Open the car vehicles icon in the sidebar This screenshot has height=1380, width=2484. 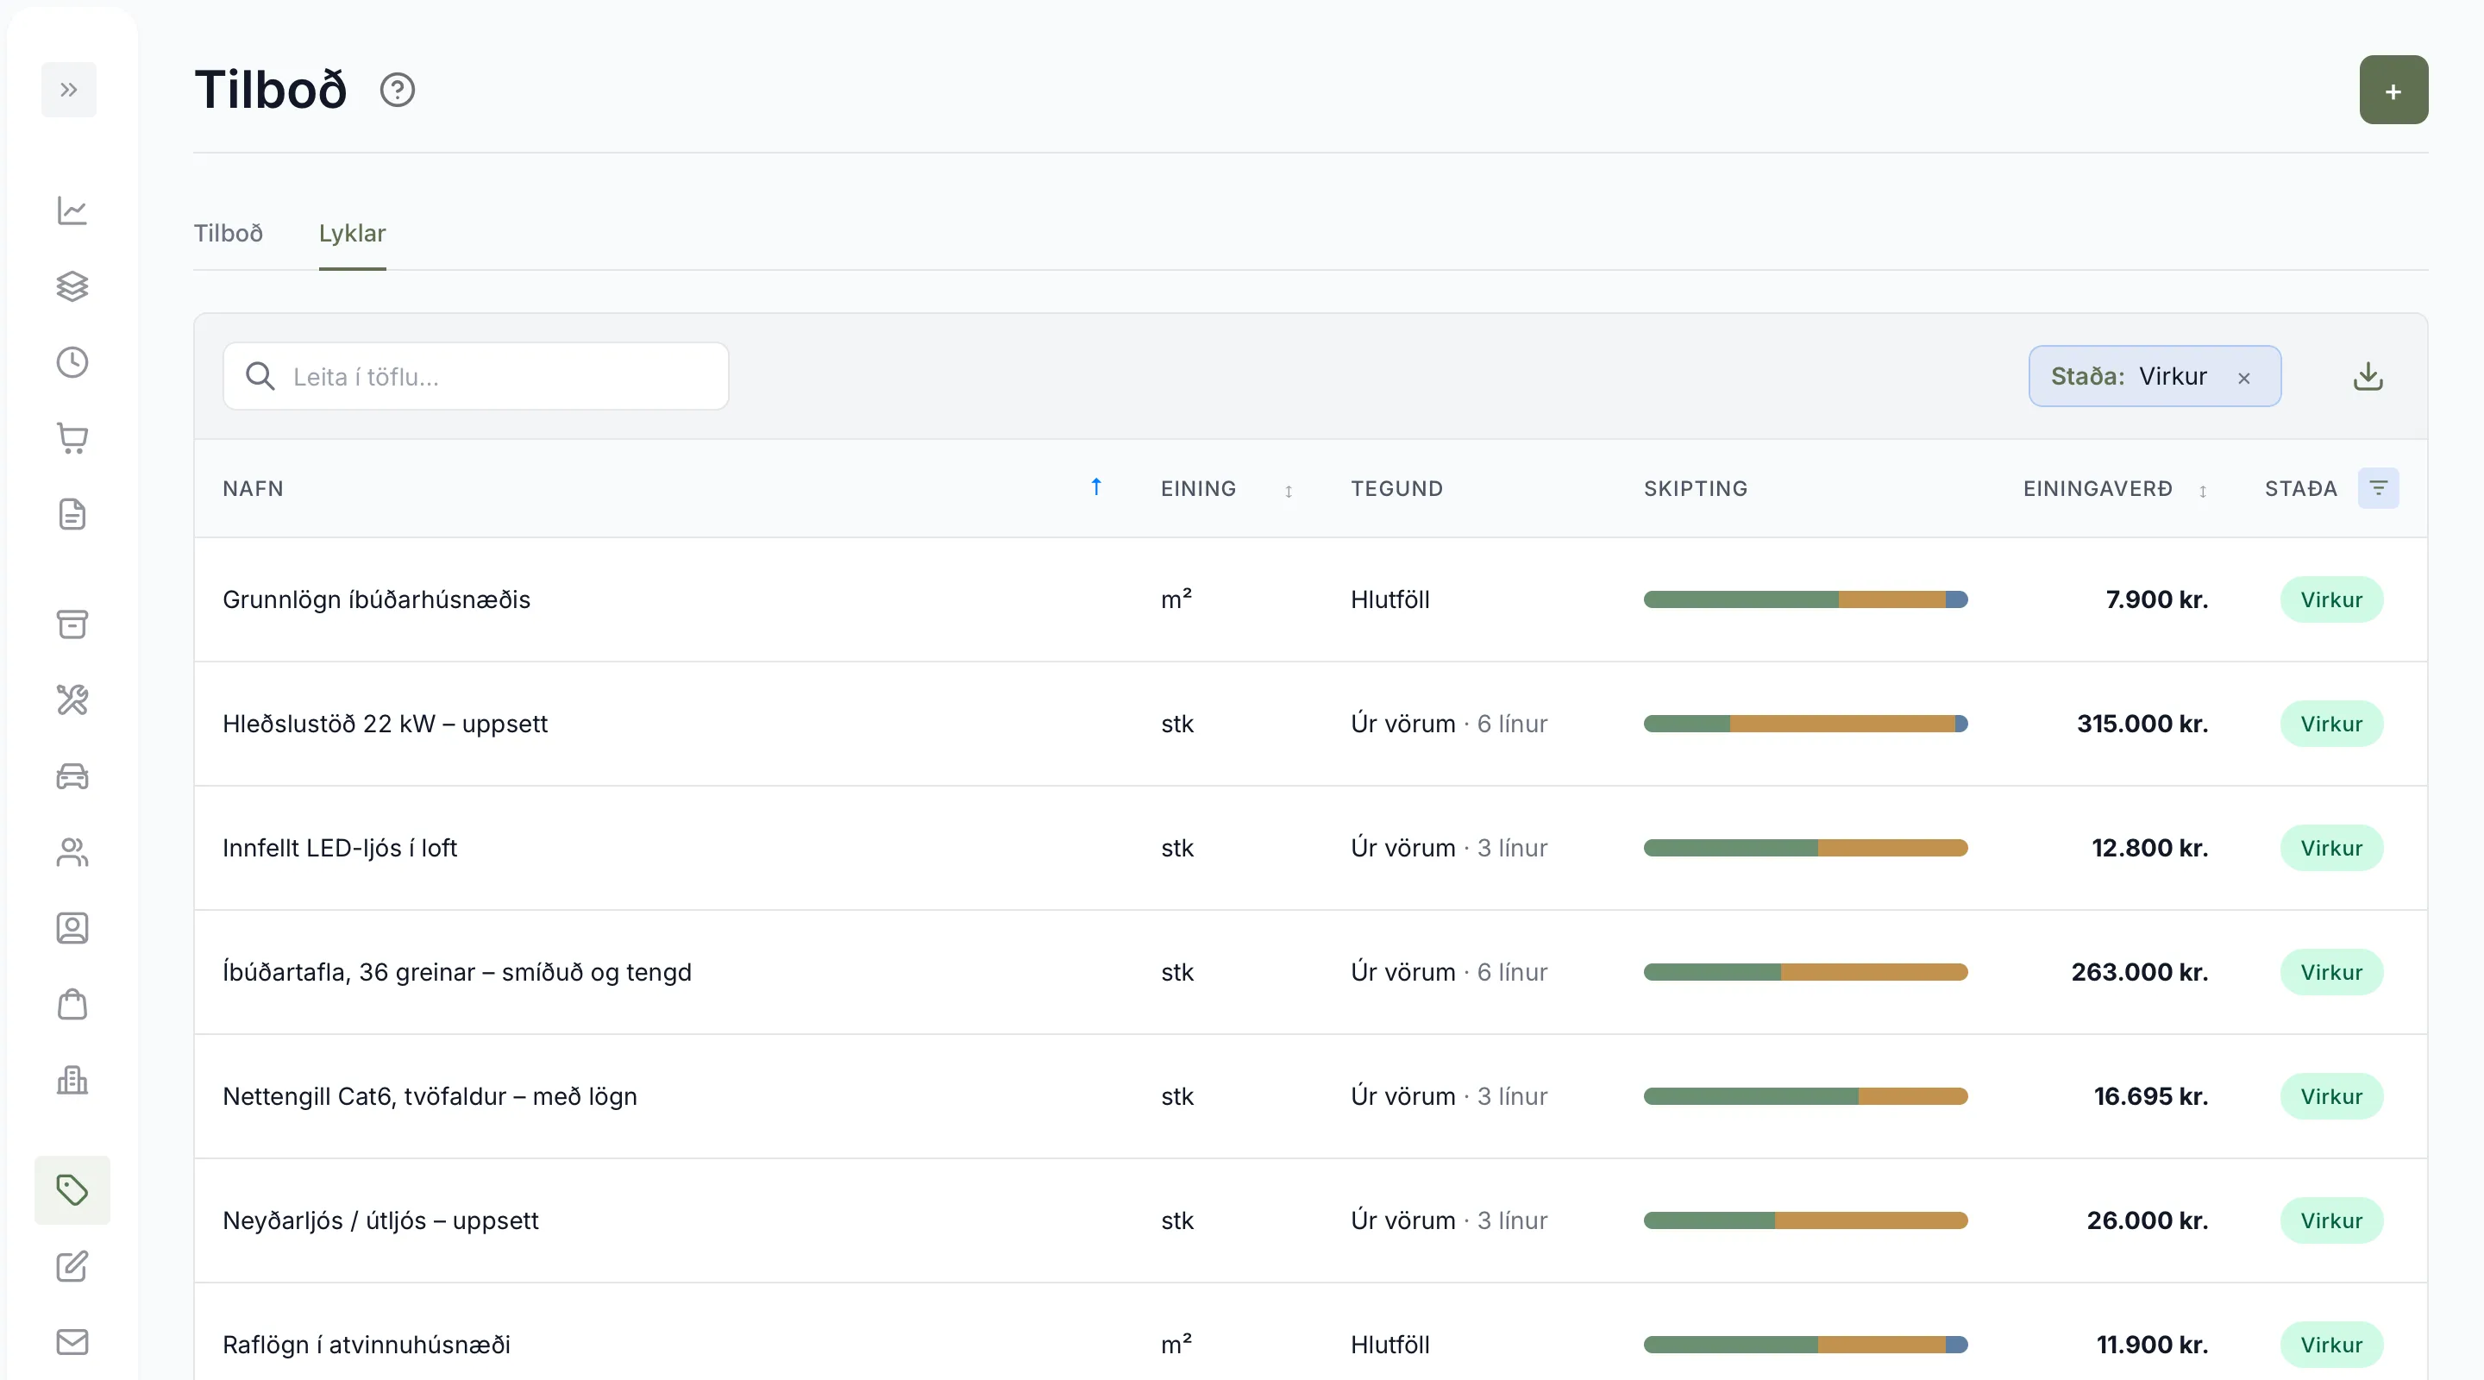pos(72,775)
